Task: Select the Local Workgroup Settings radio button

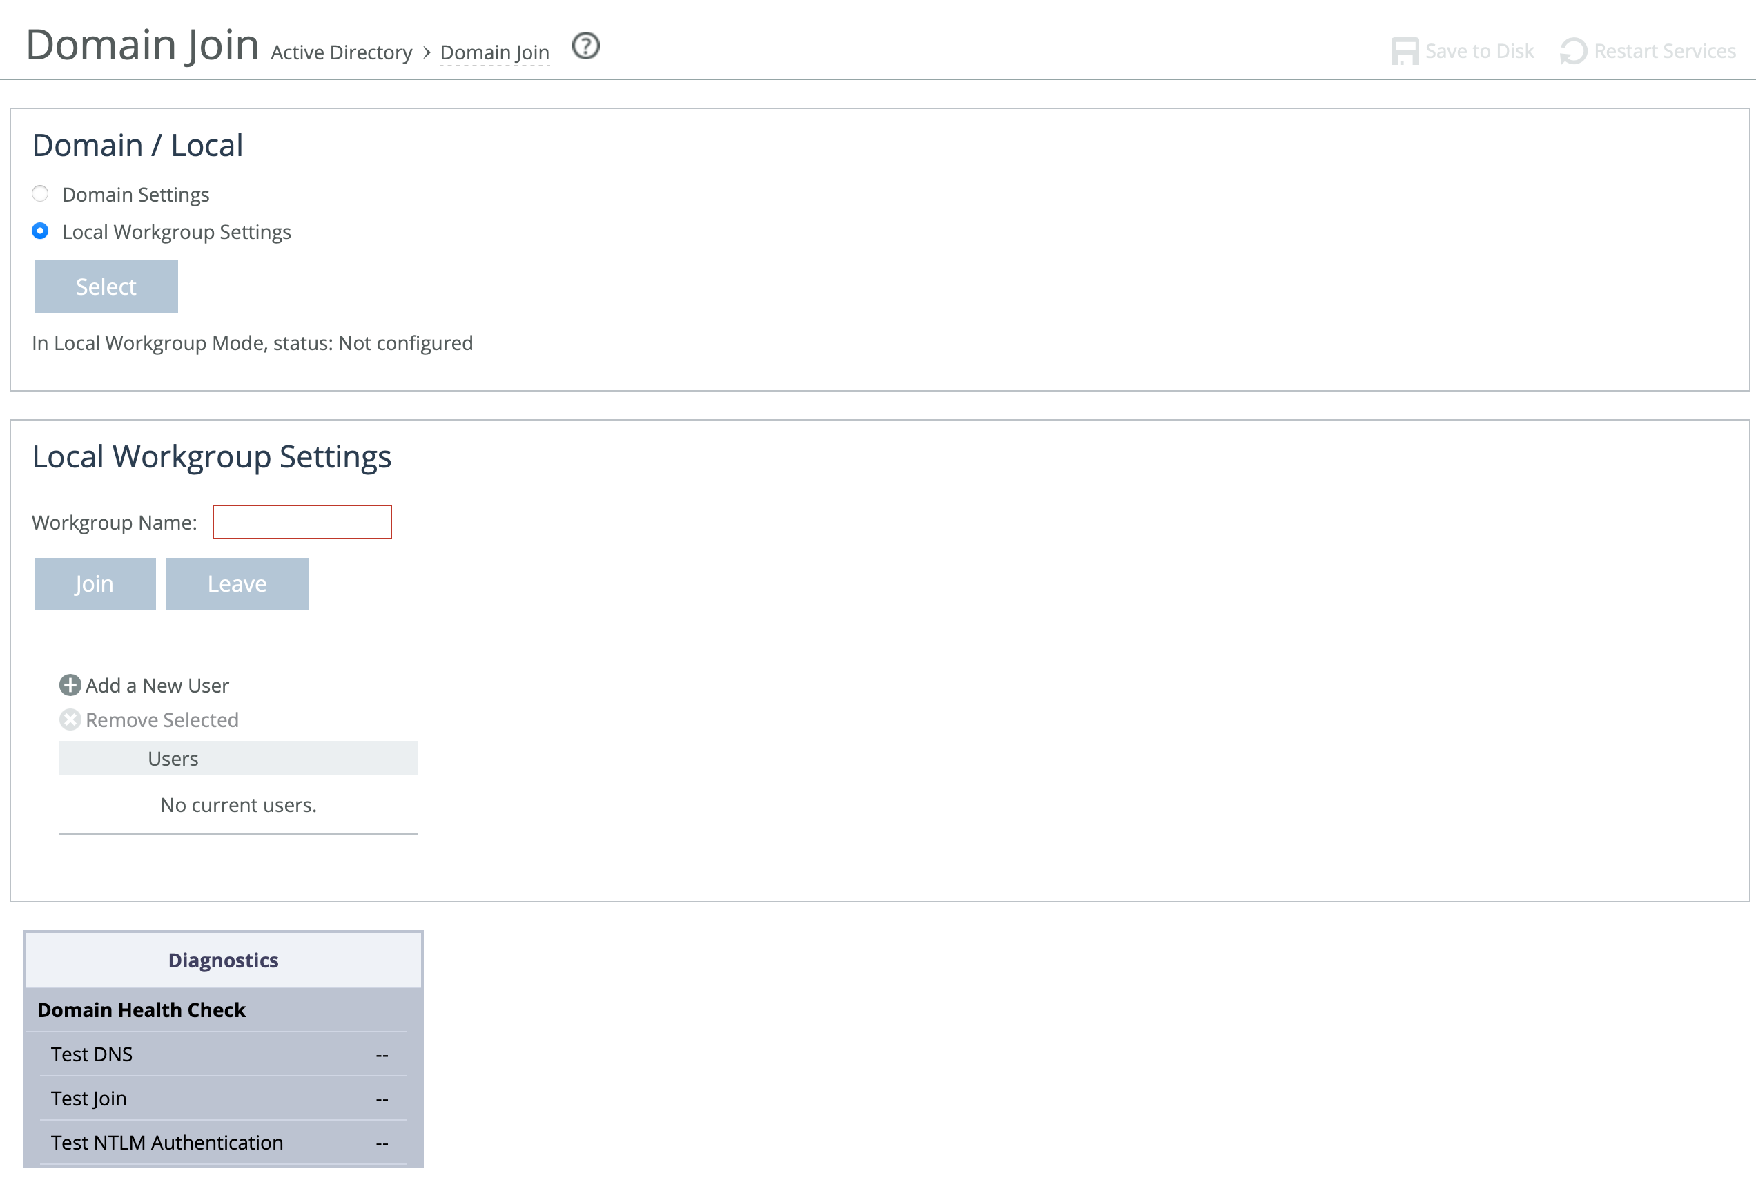Action: pos(41,231)
